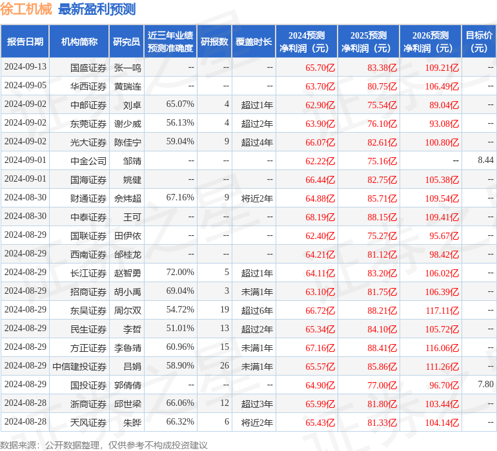
Task: Click the 105.38亿 value
Action: pyautogui.click(x=442, y=180)
